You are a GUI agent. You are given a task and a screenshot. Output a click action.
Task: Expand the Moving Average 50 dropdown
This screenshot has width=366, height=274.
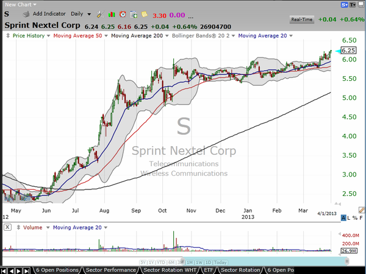[106, 36]
